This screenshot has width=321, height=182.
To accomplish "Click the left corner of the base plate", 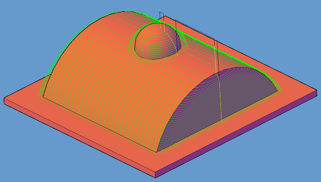I will coord(5,100).
